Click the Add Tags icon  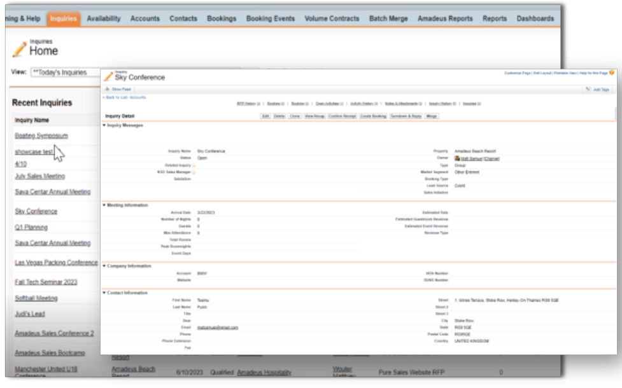pos(588,90)
